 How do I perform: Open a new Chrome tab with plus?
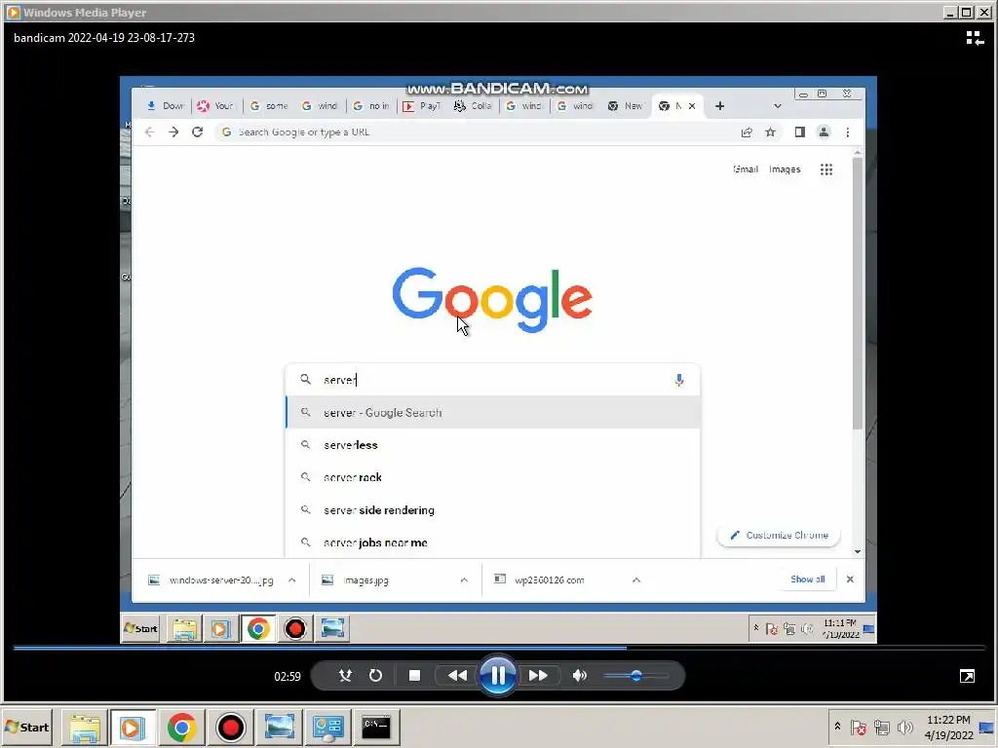coord(719,106)
